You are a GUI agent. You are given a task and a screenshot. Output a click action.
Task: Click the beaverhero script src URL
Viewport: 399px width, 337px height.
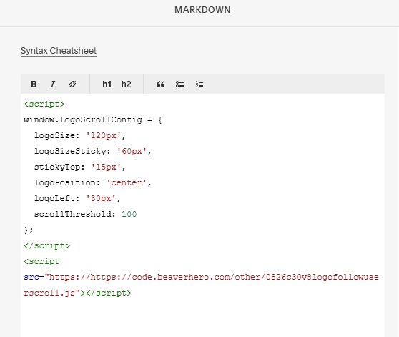[x=201, y=285]
